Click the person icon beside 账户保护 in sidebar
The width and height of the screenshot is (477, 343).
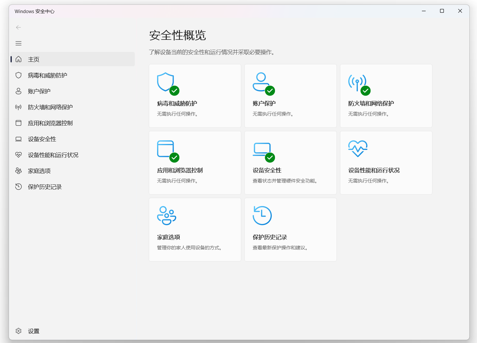(18, 91)
